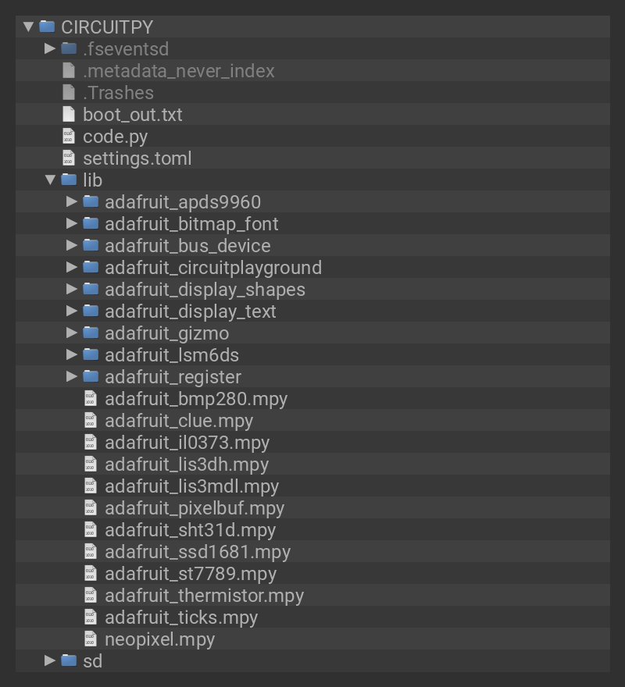The height and width of the screenshot is (687, 625).
Task: Collapse the lib folder disclosure triangle
Action: click(50, 180)
